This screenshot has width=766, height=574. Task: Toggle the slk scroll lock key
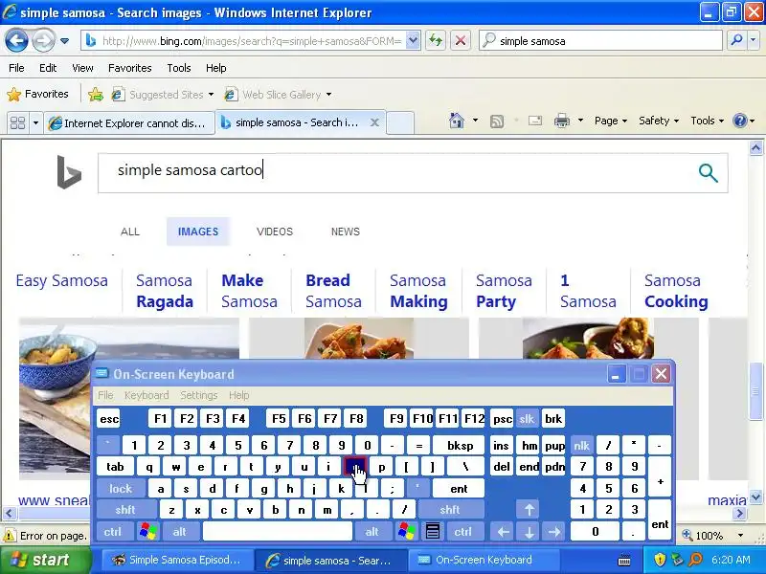coord(527,418)
